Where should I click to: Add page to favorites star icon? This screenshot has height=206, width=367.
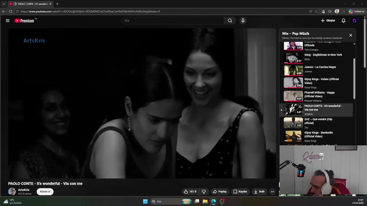316,11
